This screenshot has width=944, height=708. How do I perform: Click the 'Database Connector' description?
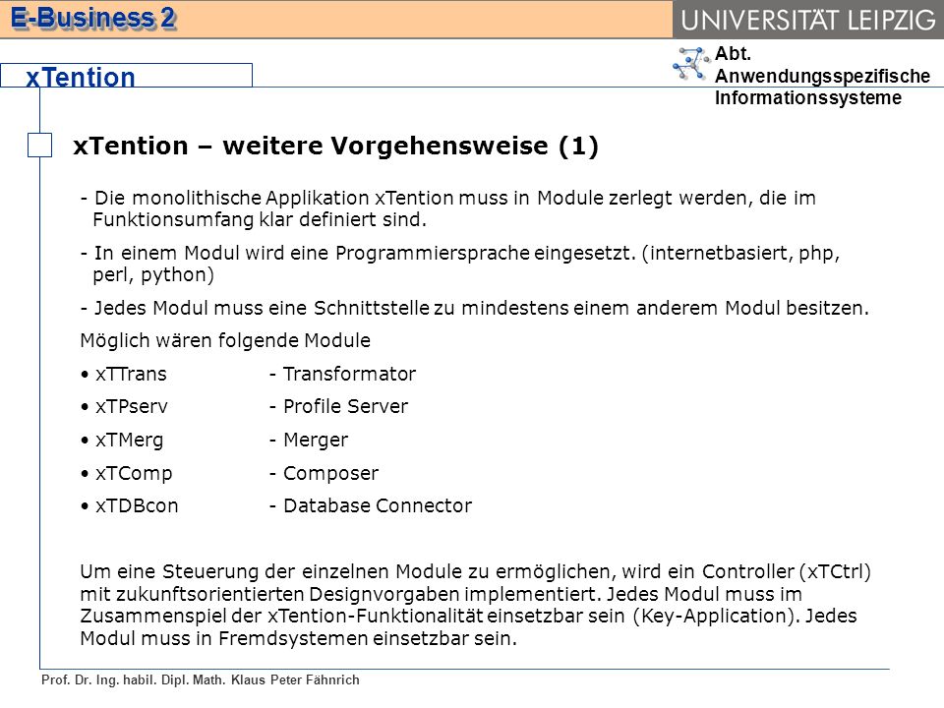pos(378,505)
